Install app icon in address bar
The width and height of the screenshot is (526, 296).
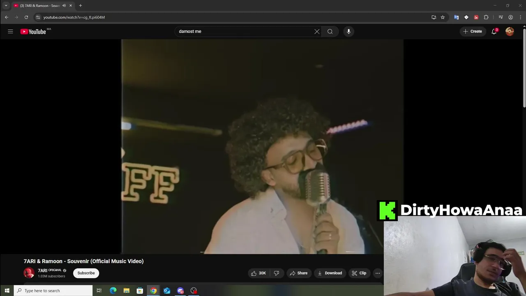click(x=434, y=17)
